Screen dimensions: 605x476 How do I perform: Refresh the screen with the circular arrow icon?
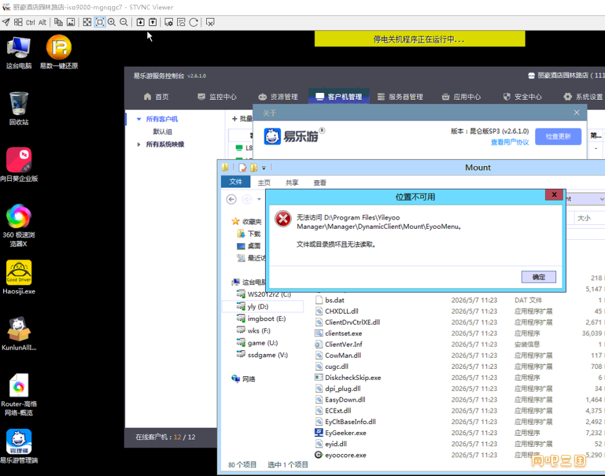coord(194,22)
